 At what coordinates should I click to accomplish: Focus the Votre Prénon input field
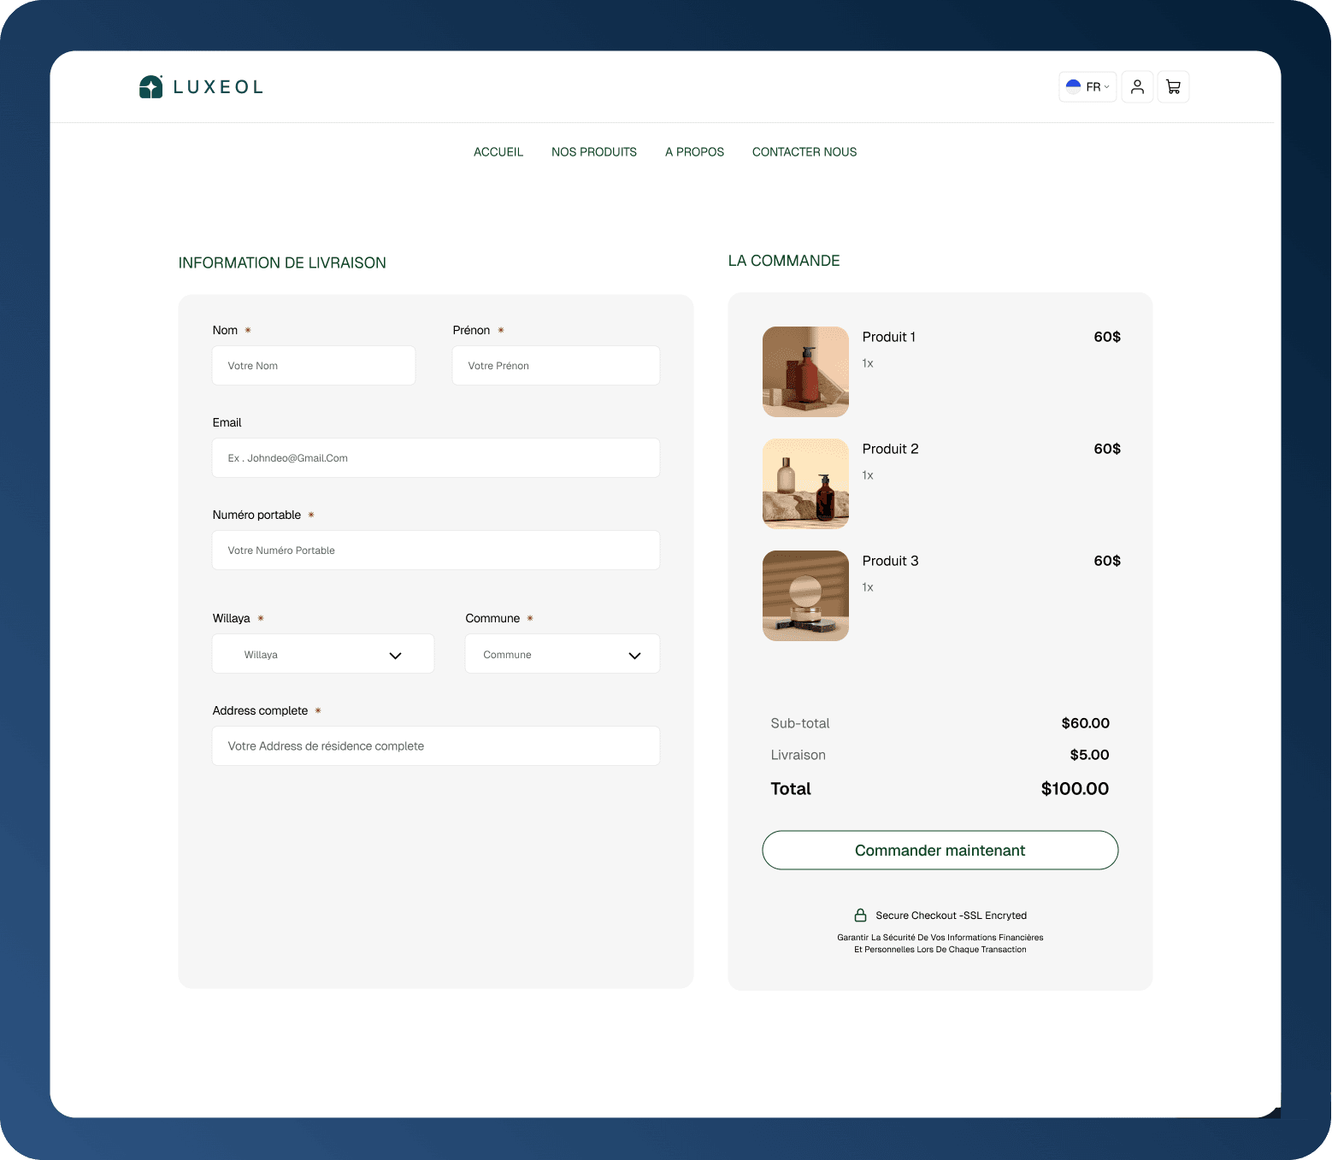click(x=556, y=366)
